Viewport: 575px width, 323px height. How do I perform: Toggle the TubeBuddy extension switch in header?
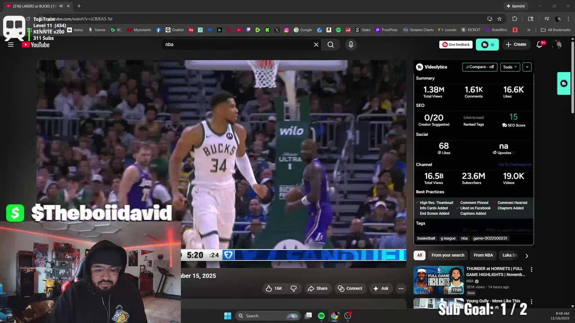click(487, 44)
